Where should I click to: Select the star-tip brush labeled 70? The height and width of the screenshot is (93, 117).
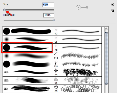click(x=77, y=48)
